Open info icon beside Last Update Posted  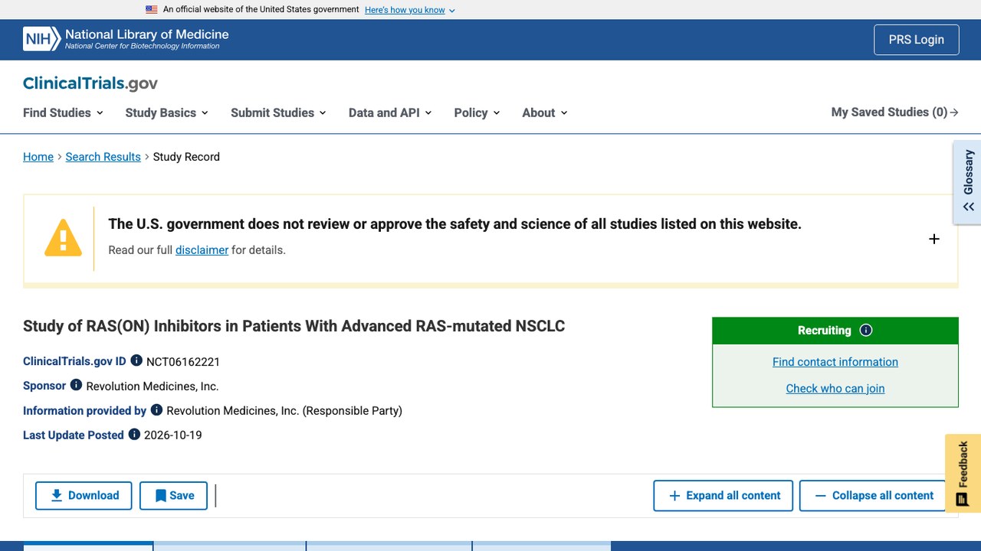point(134,434)
